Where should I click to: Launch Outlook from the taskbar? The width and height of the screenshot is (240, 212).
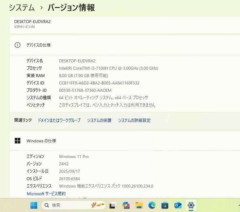(x=178, y=205)
